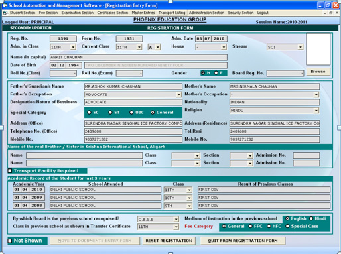341x254 pixels.
Task: Open the House dropdown list
Action: 224,47
